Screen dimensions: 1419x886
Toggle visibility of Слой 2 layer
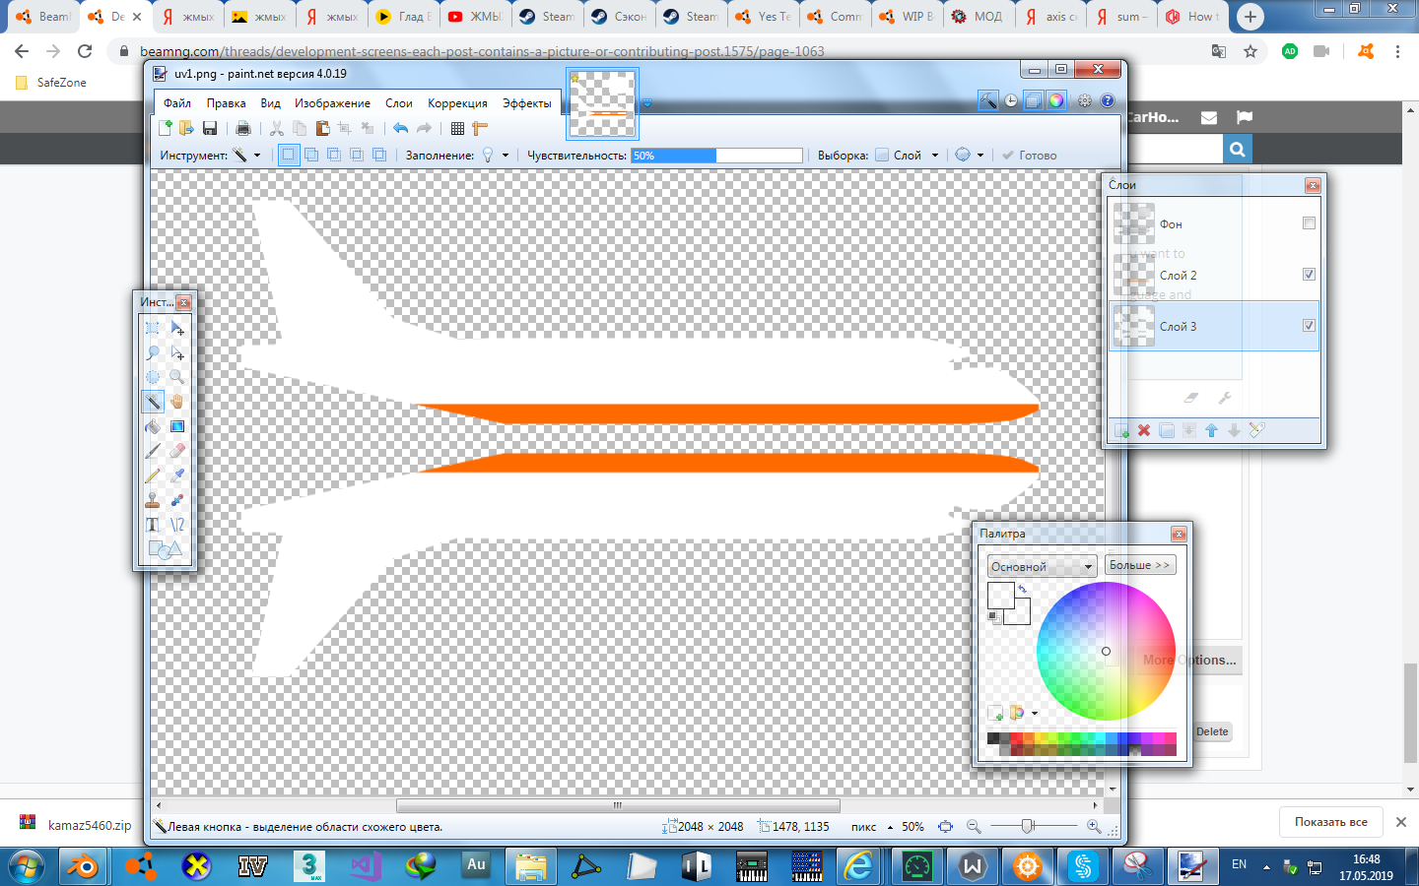tap(1309, 275)
